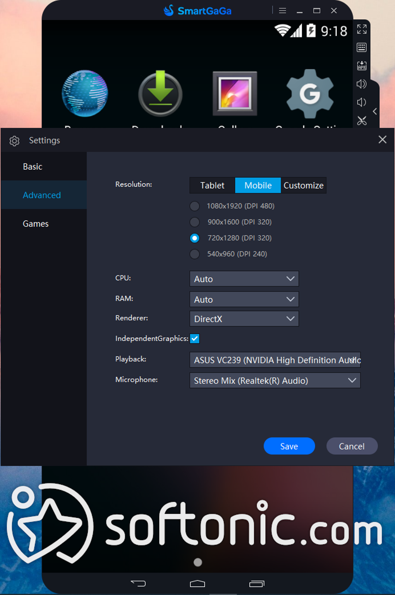395x595 pixels.
Task: Launch the Gallery app icon
Action: [x=235, y=93]
